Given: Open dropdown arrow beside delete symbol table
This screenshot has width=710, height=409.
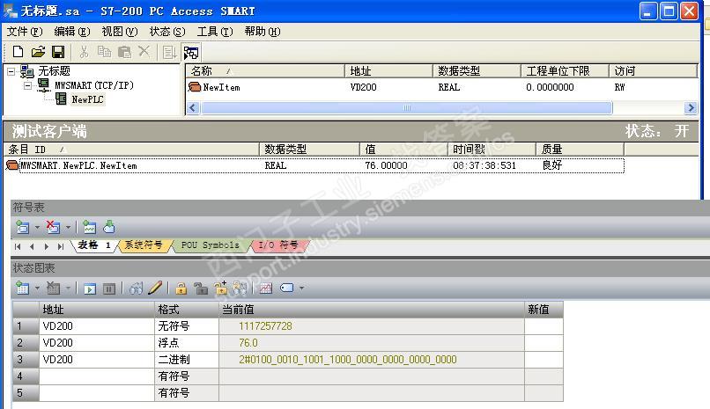Looking at the screenshot, I should click(68, 227).
